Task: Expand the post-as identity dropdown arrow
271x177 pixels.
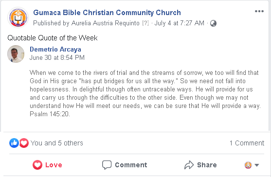Action: (x=257, y=165)
